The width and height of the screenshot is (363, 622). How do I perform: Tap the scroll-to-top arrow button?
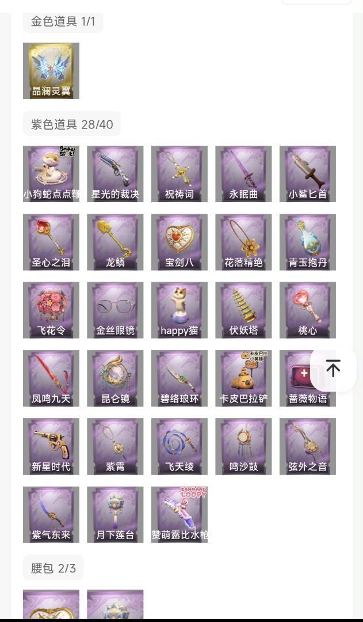click(x=333, y=369)
